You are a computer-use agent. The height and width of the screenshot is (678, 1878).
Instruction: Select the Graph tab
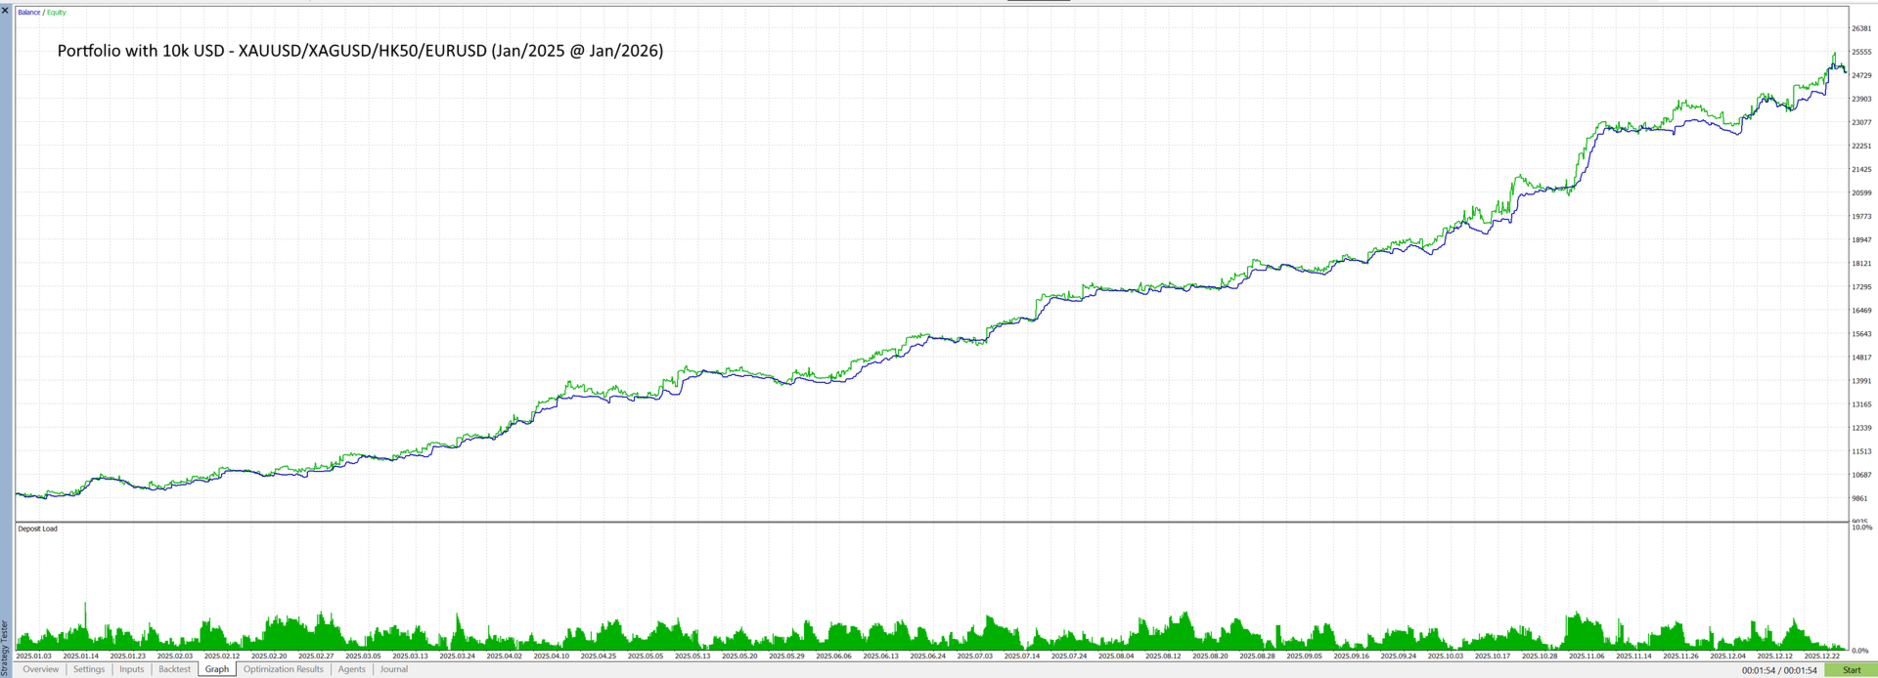pos(217,669)
